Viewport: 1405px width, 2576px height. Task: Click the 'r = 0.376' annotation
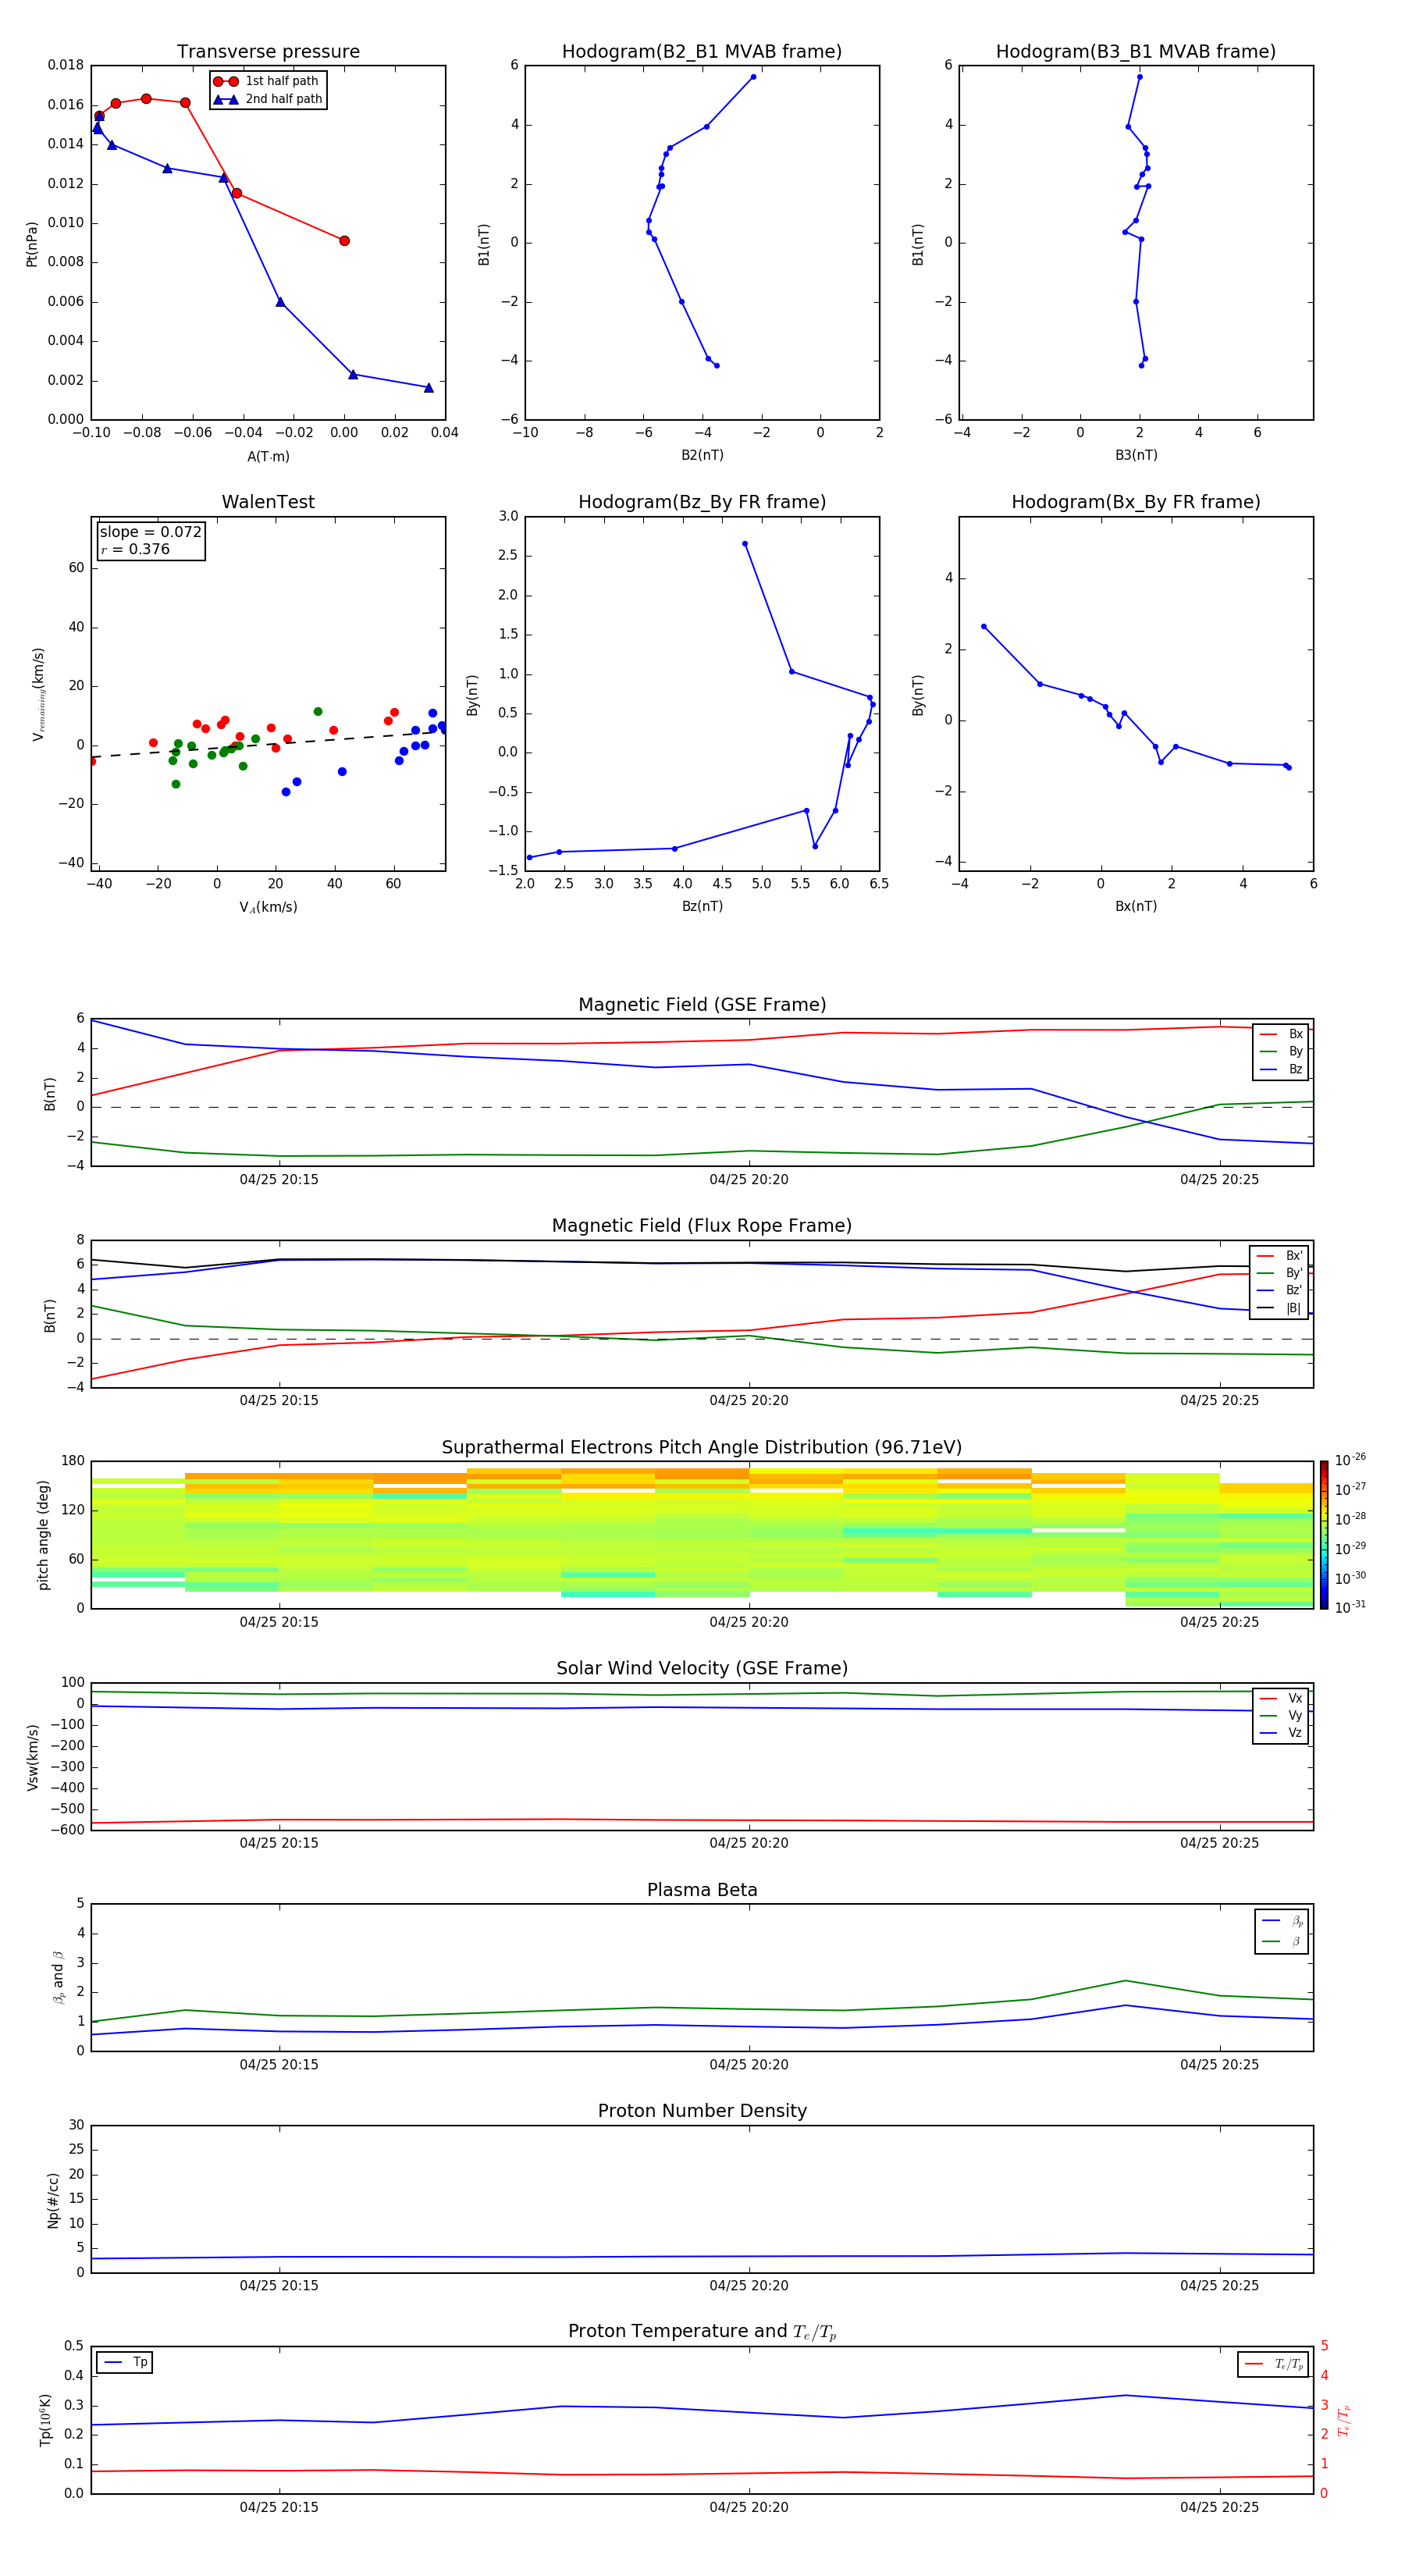click(x=135, y=549)
